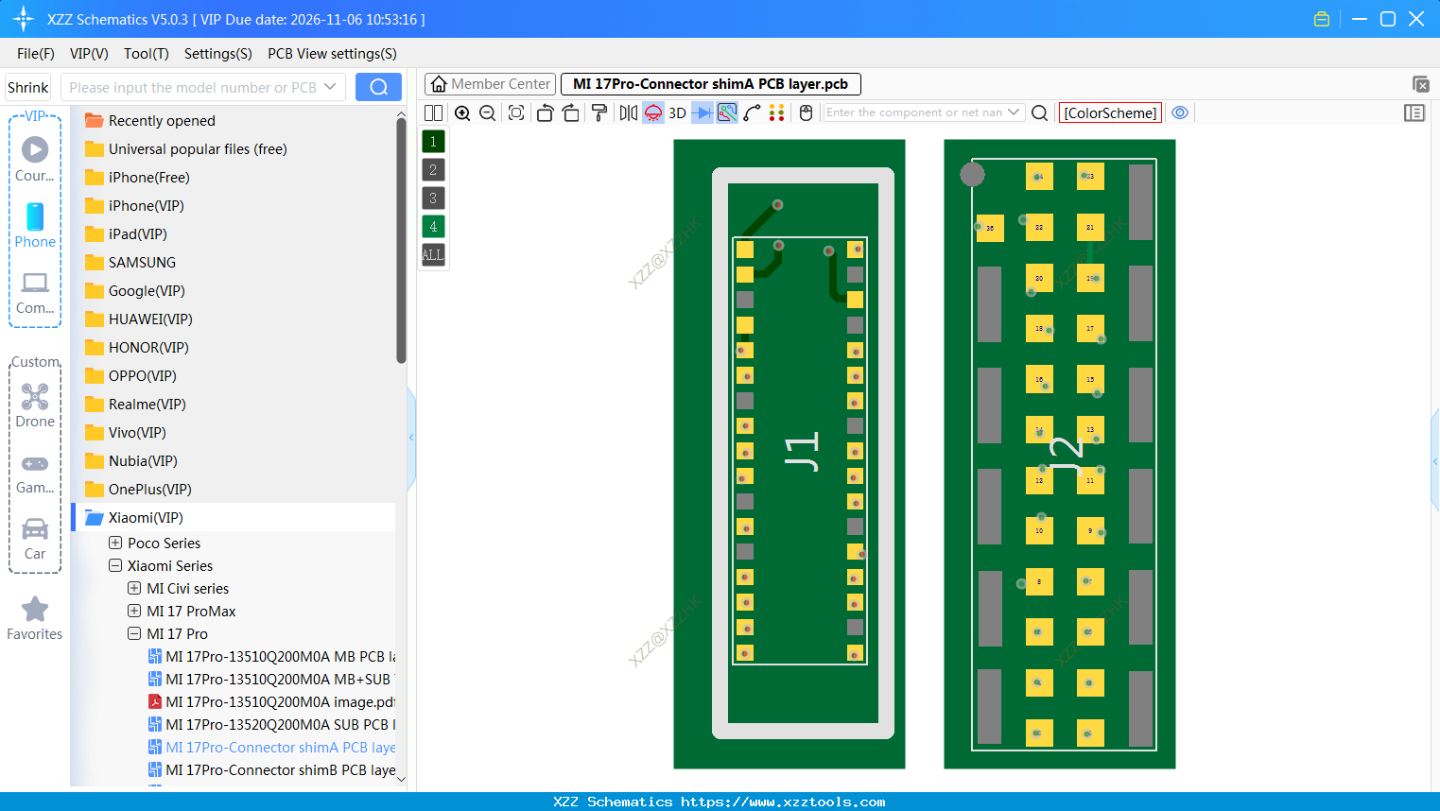Show PCB layer 1
1440x811 pixels.
[433, 142]
